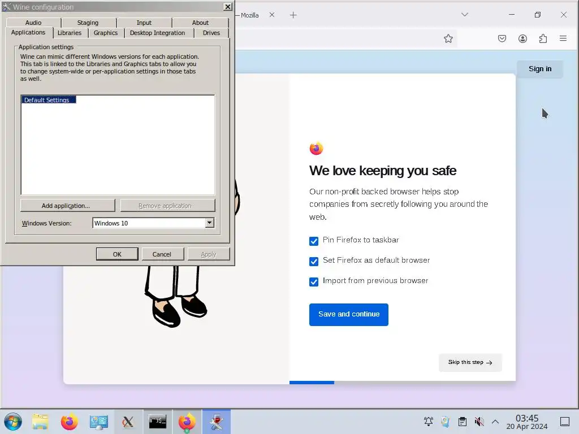Switch to the running Firefox taskbar window
The image size is (579, 434).
(187, 422)
